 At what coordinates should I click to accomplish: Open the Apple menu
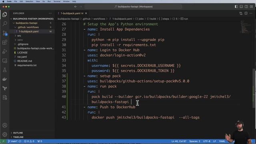point(3,1)
